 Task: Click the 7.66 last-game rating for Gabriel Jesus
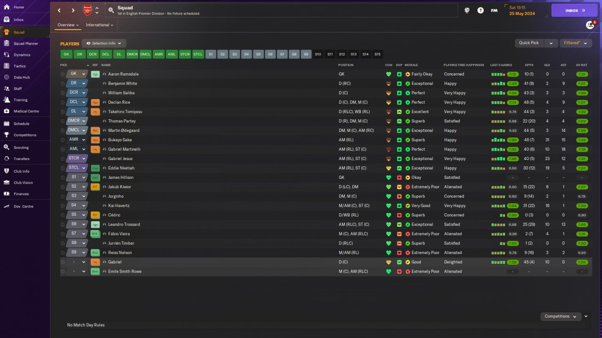click(x=513, y=159)
